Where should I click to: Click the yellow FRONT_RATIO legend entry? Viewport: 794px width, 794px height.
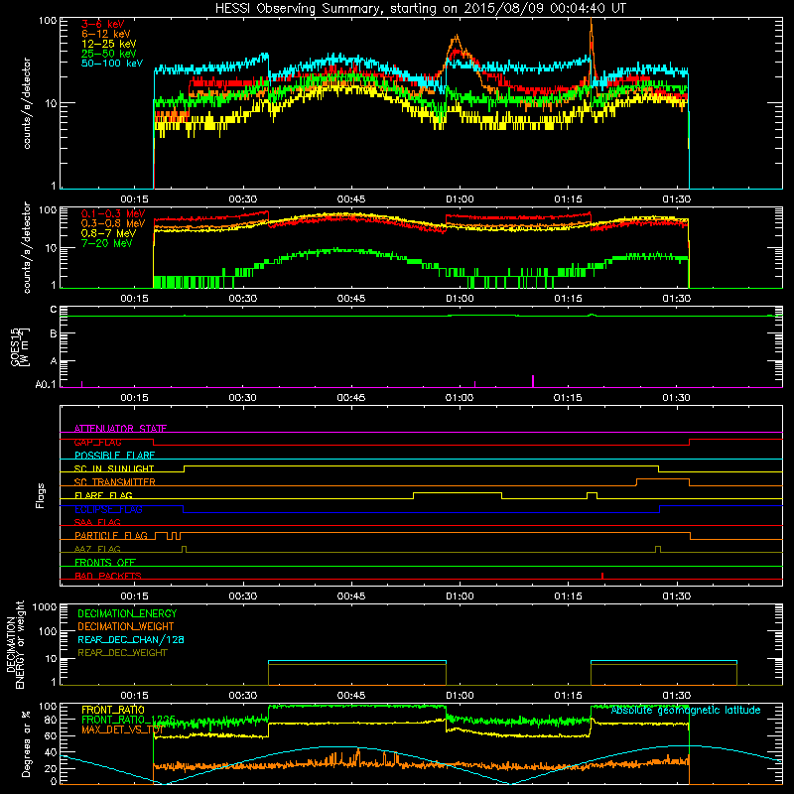113,710
